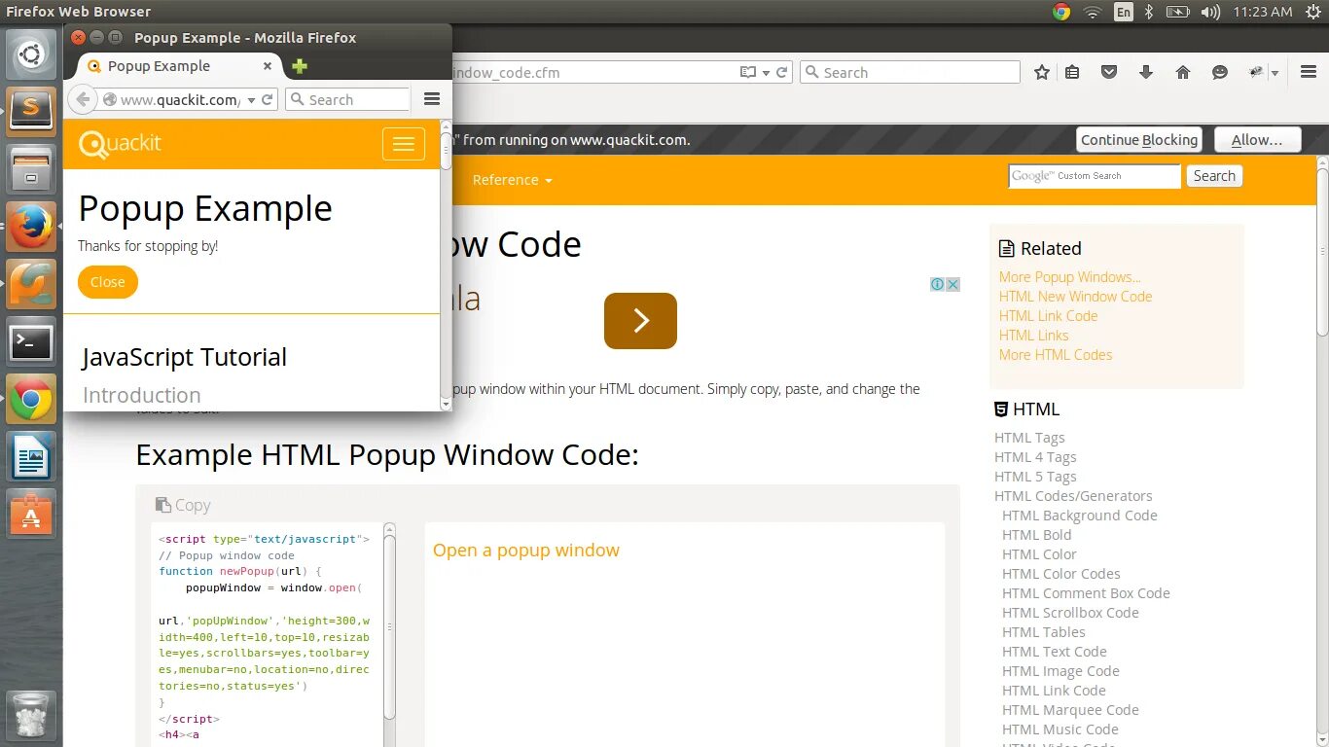The height and width of the screenshot is (747, 1329).
Task: Go back in popup window
Action: [x=84, y=99]
